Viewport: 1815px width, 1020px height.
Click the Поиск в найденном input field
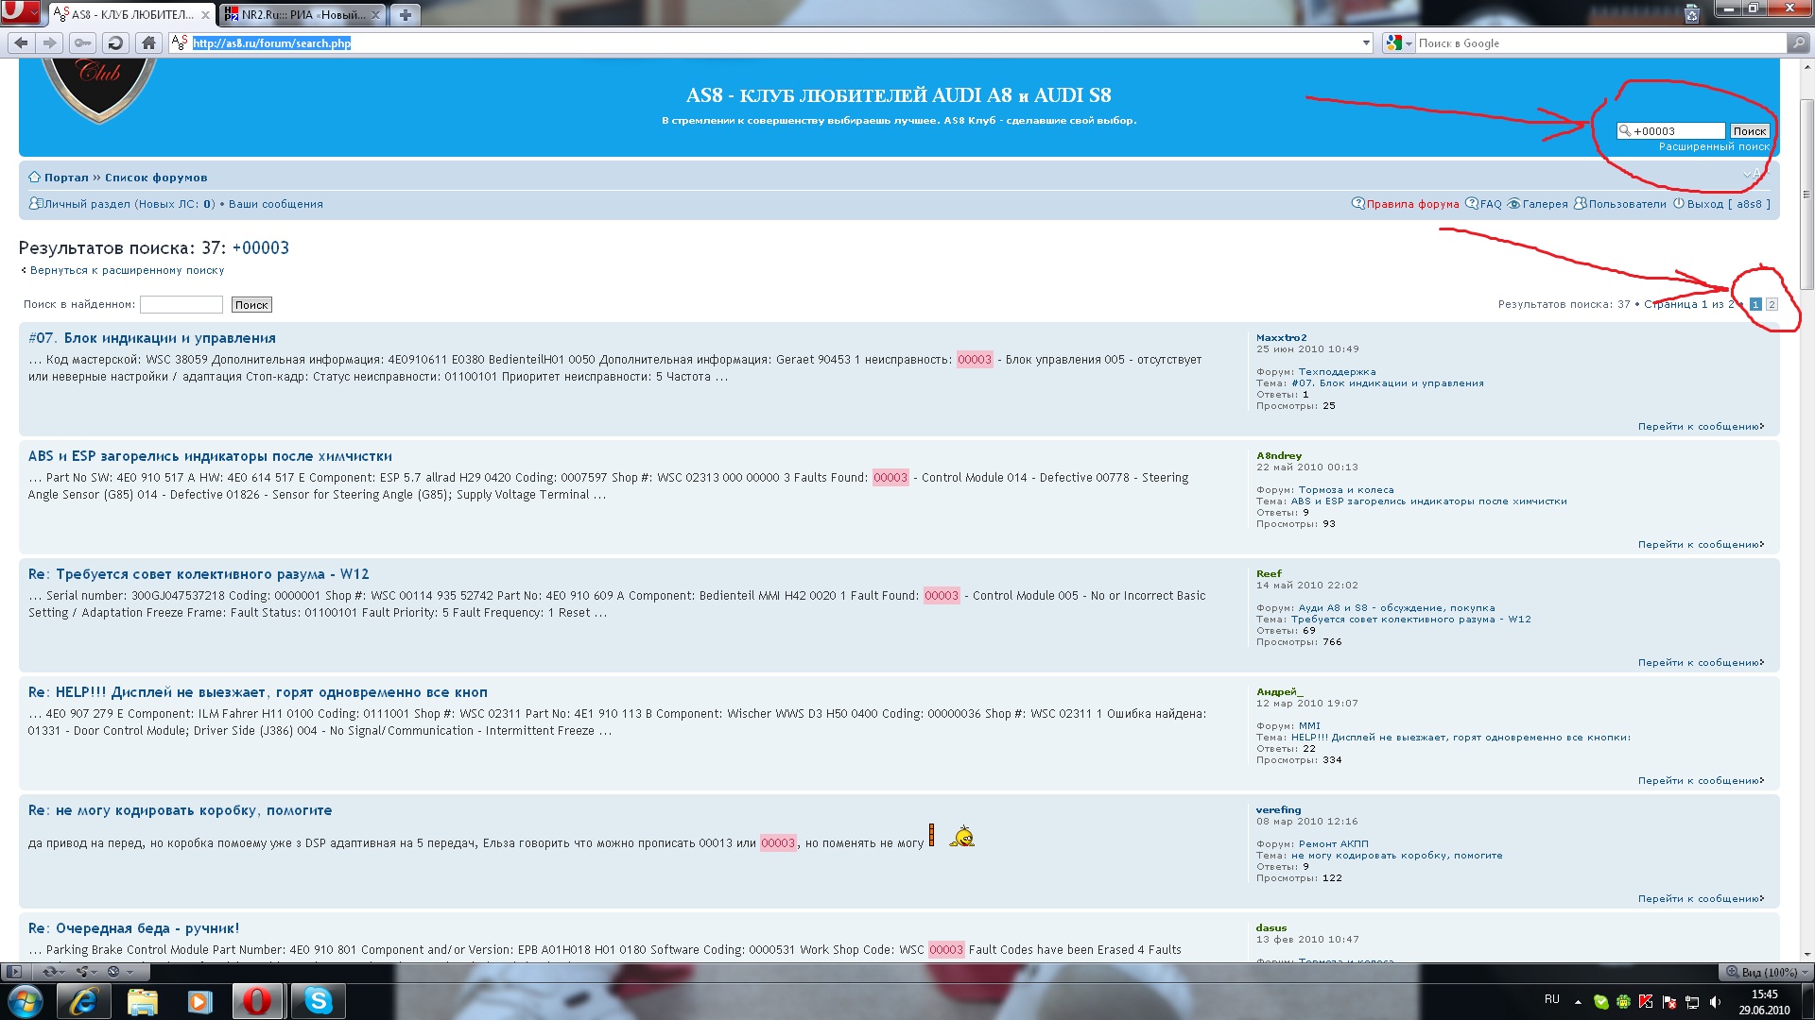pyautogui.click(x=181, y=304)
